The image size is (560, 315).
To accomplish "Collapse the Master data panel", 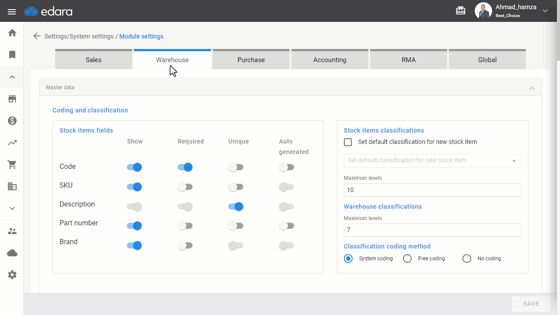I will point(532,88).
